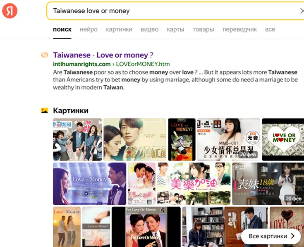Open the товары tab
The height and width of the screenshot is (247, 304).
point(203,29)
